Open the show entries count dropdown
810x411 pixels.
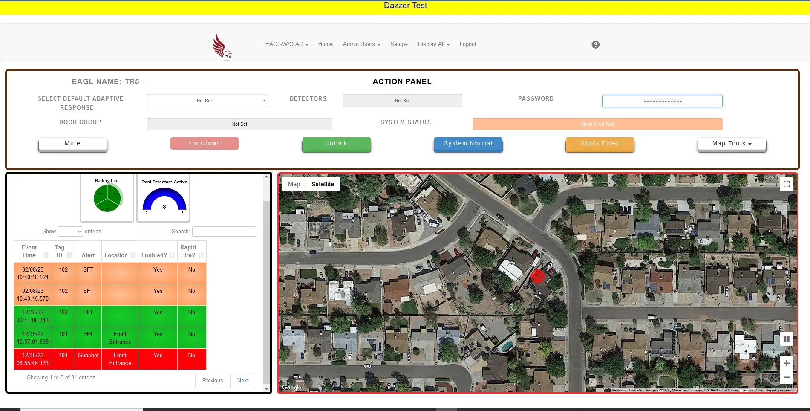(70, 232)
